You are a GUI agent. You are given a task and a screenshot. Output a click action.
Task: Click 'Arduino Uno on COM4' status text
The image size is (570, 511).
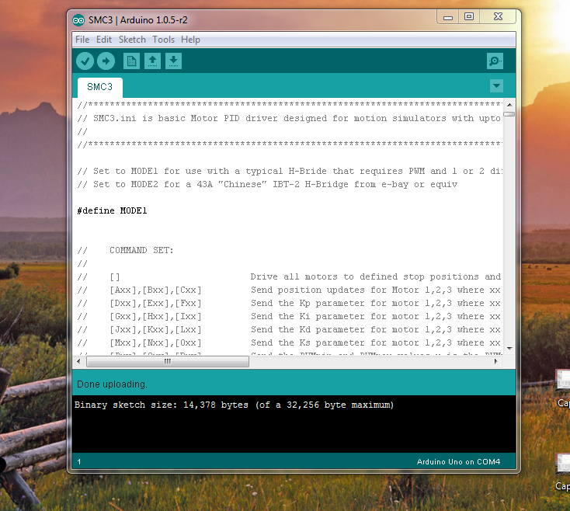pyautogui.click(x=458, y=461)
